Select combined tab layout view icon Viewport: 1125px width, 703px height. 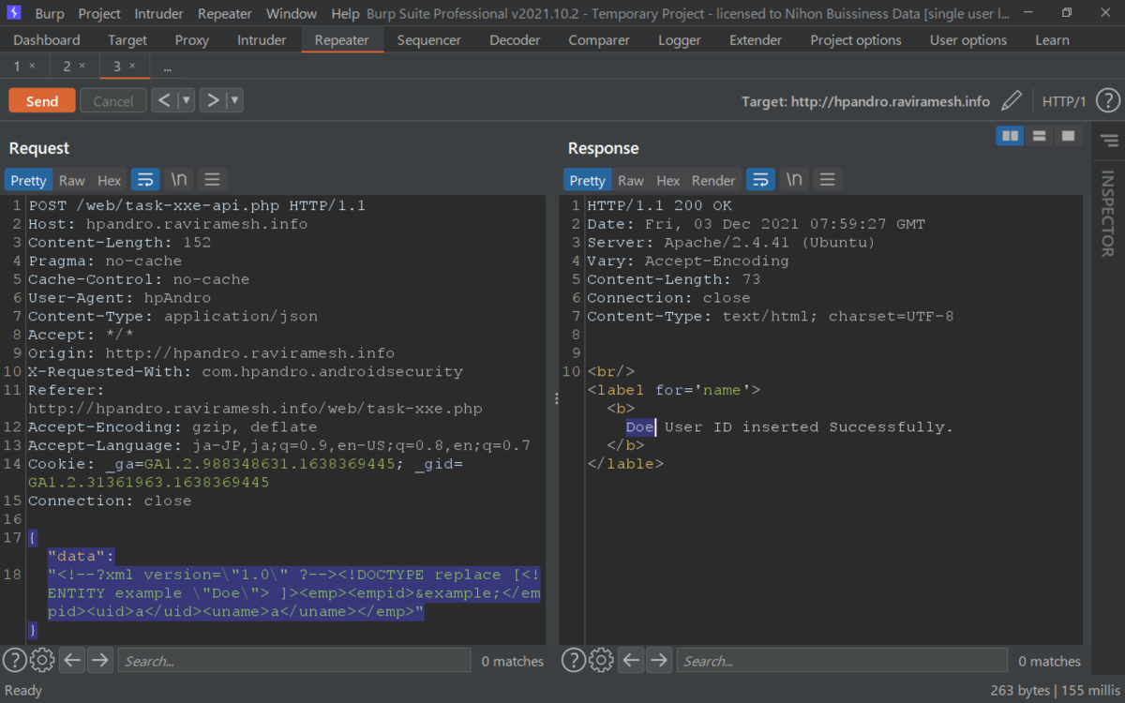(x=1068, y=136)
